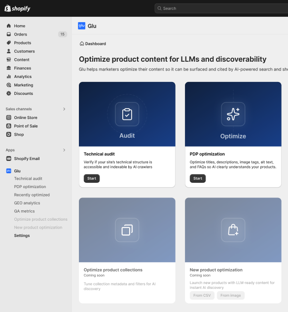
Task: Click the From image button
Action: pyautogui.click(x=231, y=296)
